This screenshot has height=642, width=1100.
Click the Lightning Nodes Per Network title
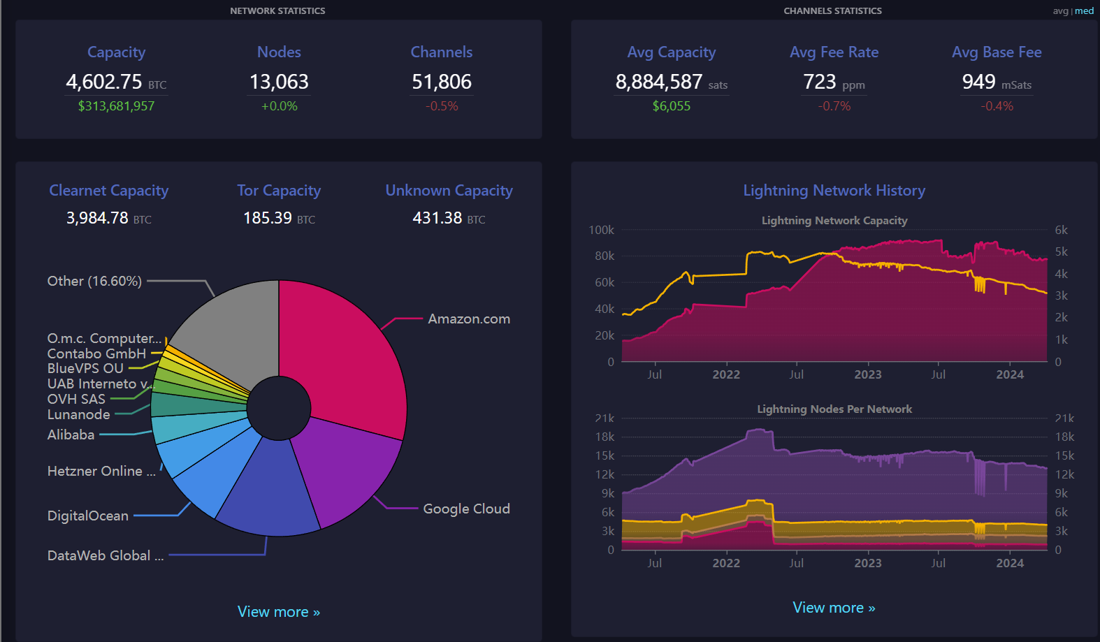834,409
